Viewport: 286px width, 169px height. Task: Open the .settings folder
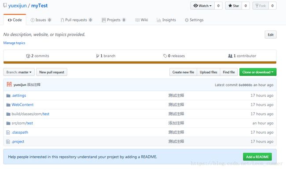click(19, 96)
